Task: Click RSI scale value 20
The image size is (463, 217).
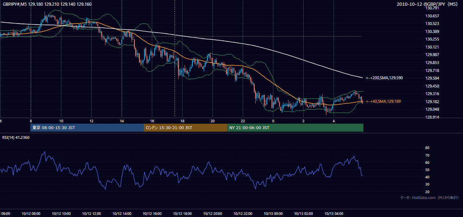Action: click(x=427, y=192)
